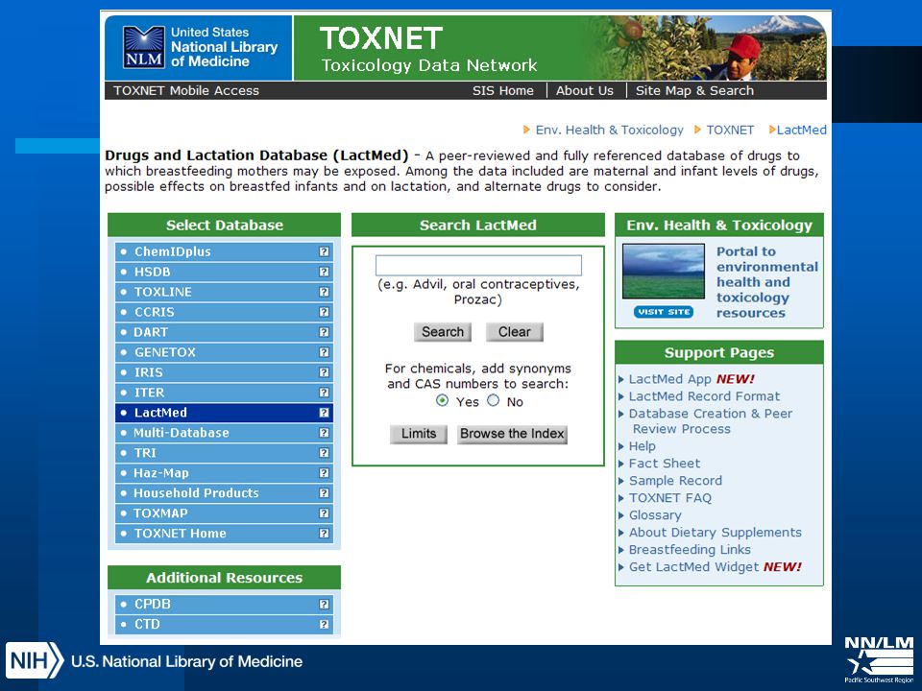Screen dimensions: 922x691
Task: Open About Us page
Action: click(585, 90)
